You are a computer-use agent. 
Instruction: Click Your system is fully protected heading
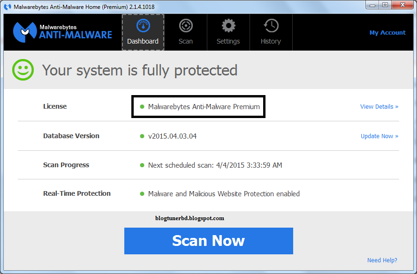(x=140, y=70)
